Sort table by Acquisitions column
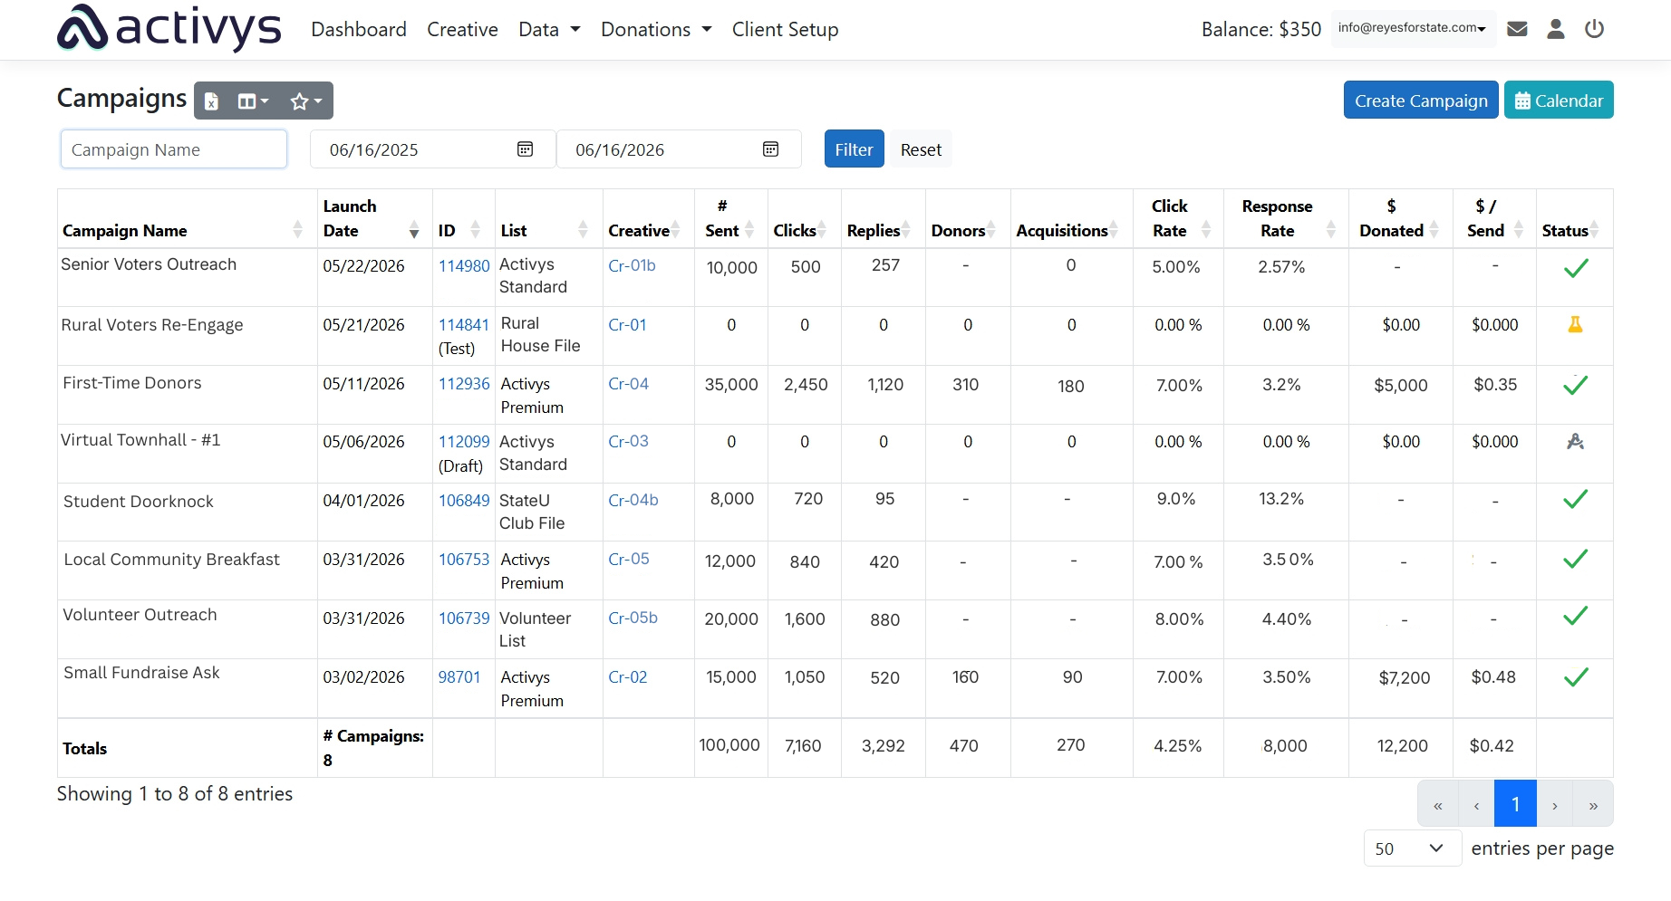The width and height of the screenshot is (1671, 901). pyautogui.click(x=1071, y=219)
